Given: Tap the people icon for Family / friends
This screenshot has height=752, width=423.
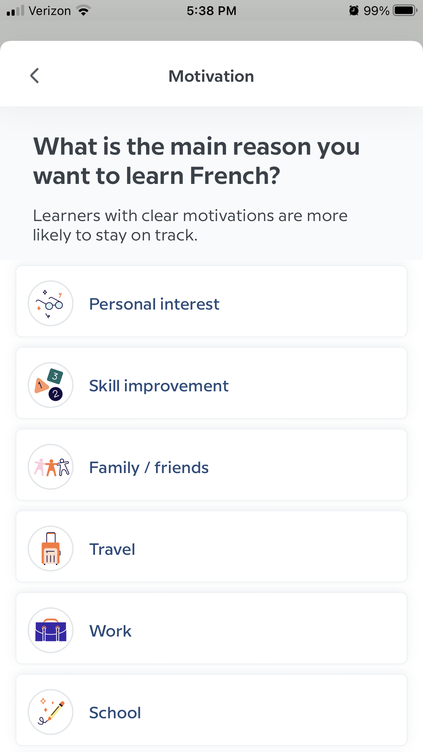Looking at the screenshot, I should pos(50,467).
